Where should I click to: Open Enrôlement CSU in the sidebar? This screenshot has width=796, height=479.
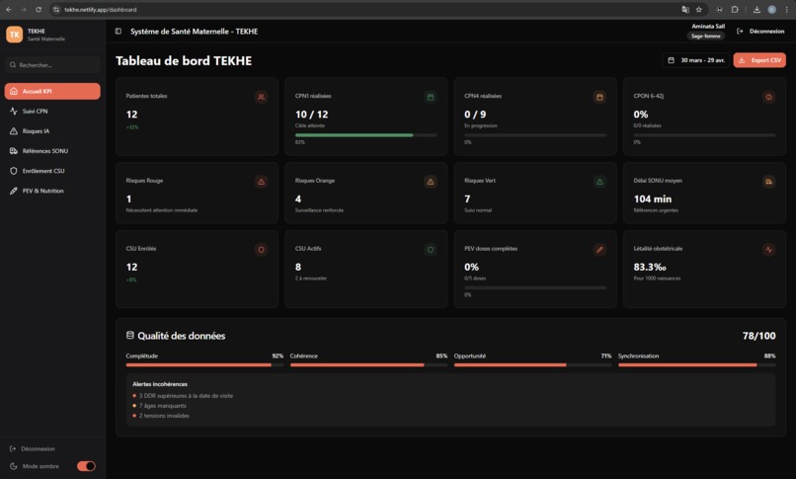(52, 171)
